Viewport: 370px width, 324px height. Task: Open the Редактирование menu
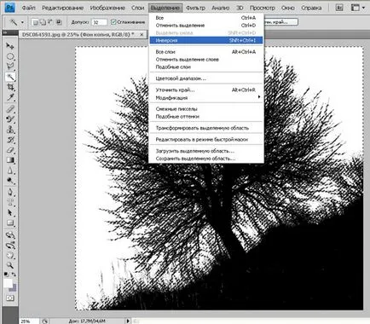tap(62, 8)
